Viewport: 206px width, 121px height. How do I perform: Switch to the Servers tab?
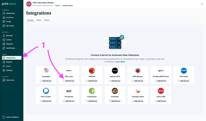(x=30, y=20)
